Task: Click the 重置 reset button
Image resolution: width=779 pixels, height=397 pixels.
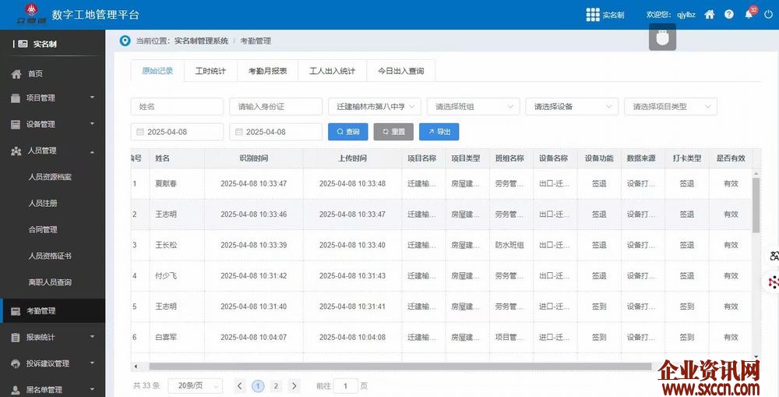Action: pyautogui.click(x=393, y=132)
